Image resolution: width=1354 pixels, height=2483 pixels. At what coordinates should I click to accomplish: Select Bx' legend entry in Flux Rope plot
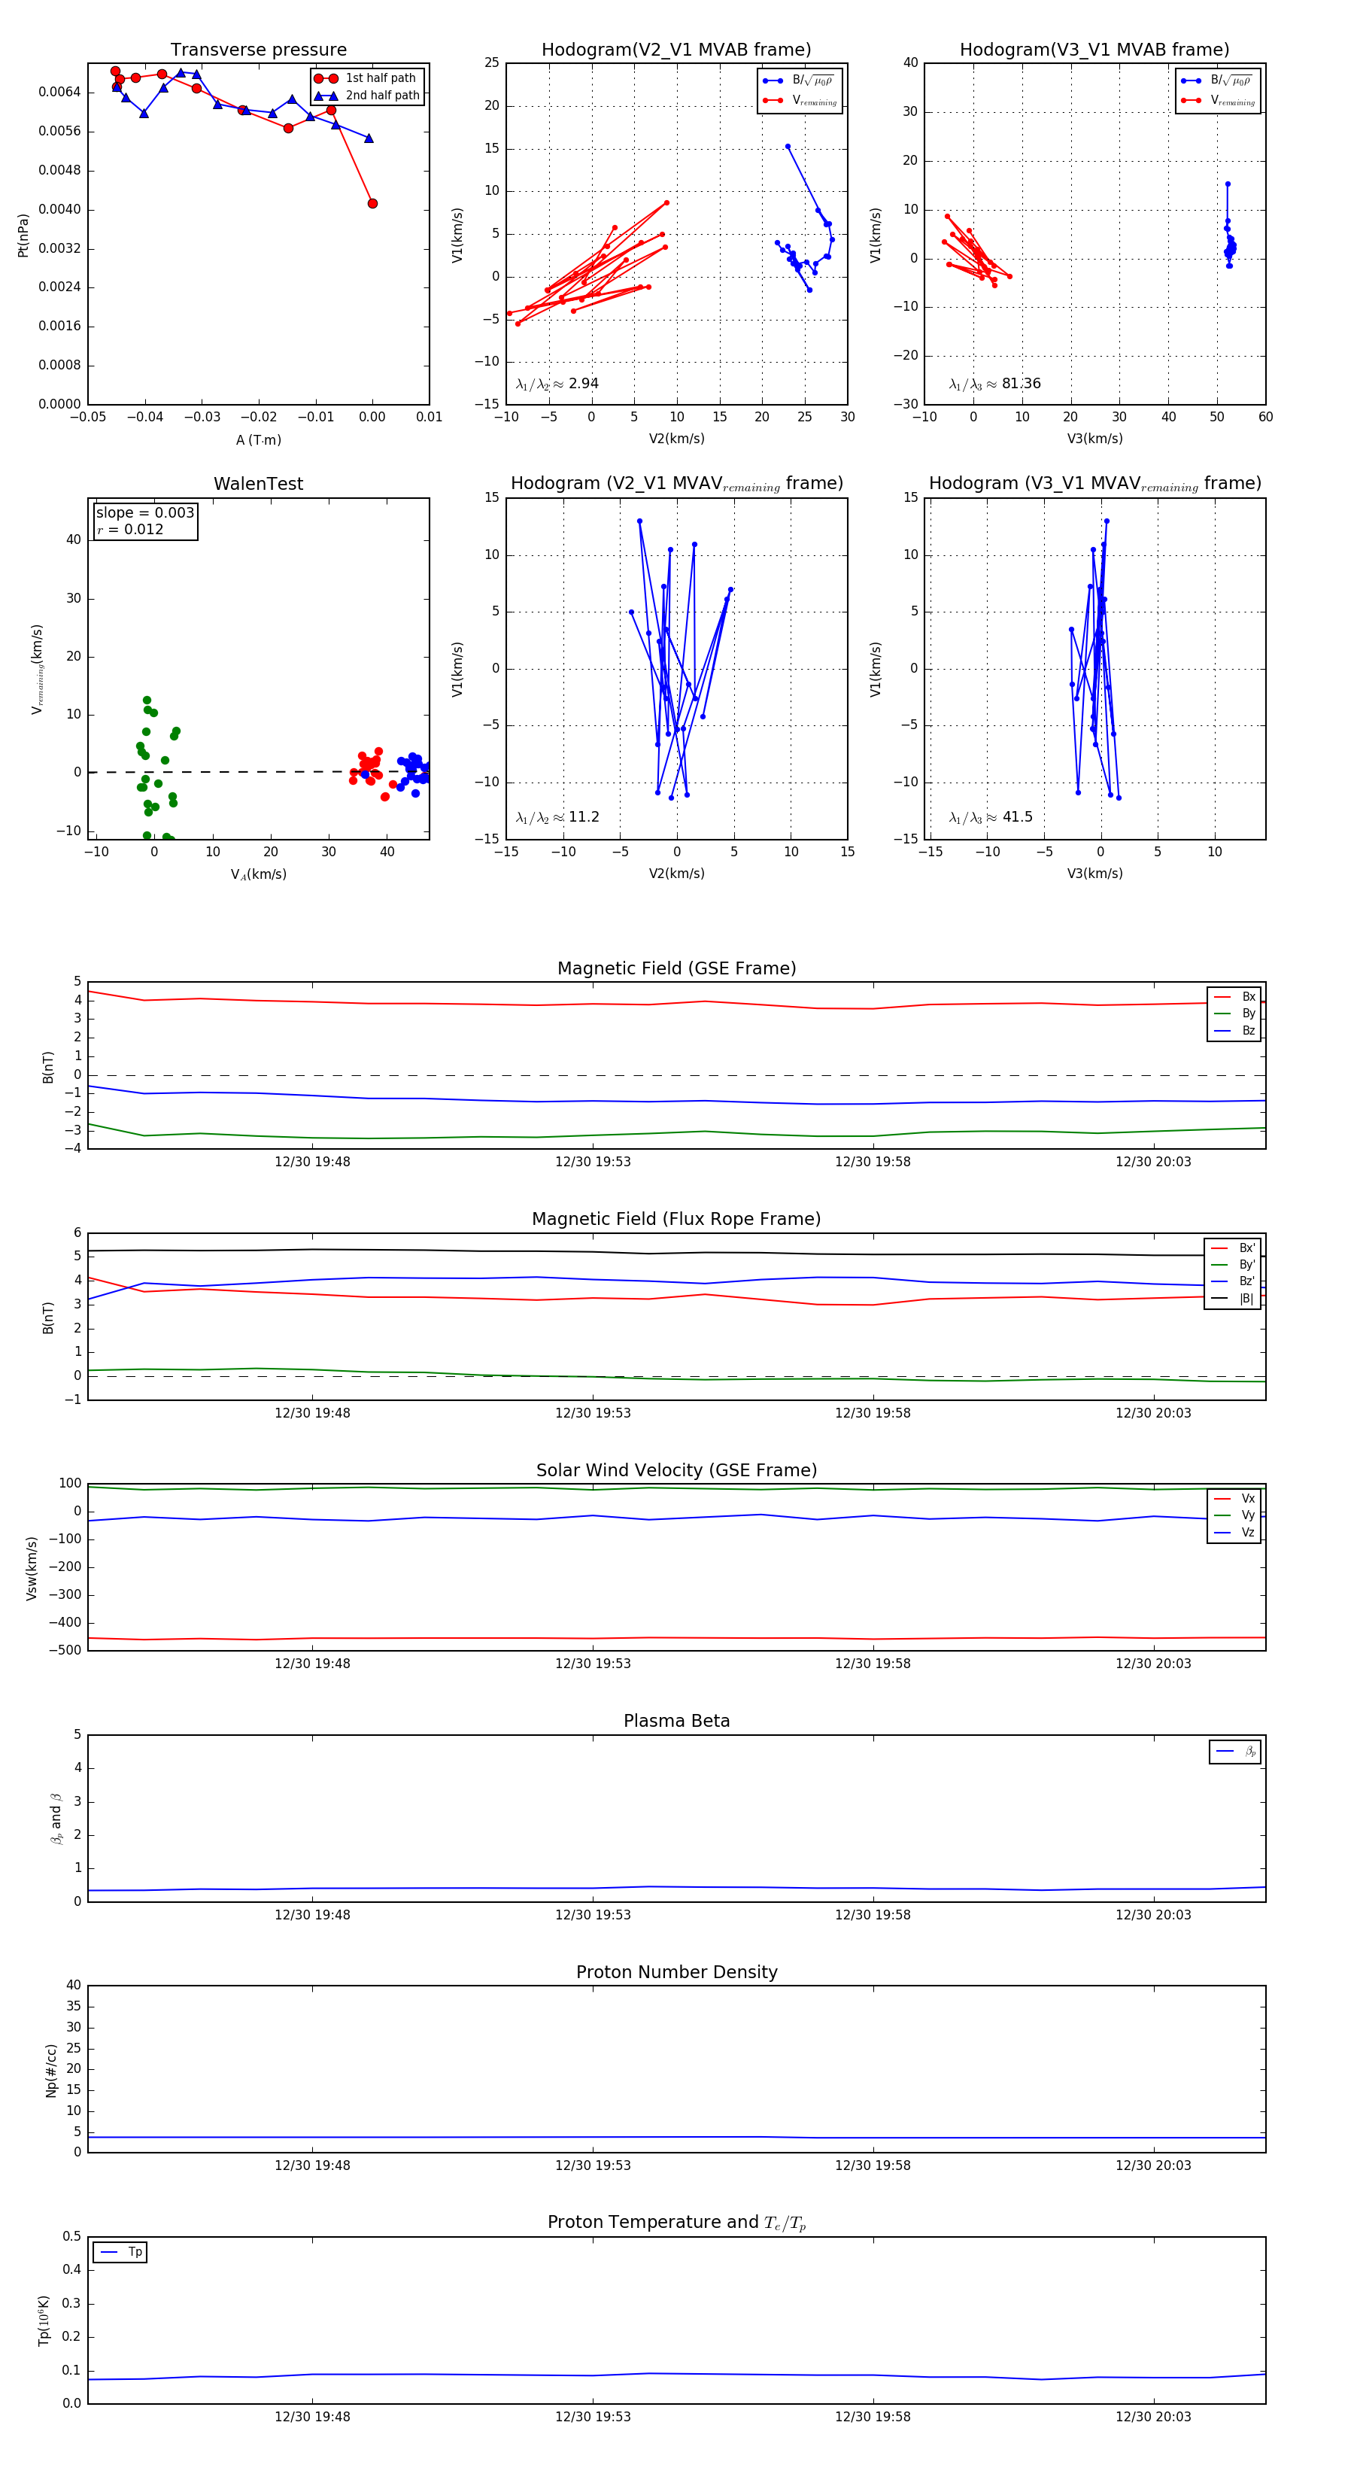point(1234,1248)
